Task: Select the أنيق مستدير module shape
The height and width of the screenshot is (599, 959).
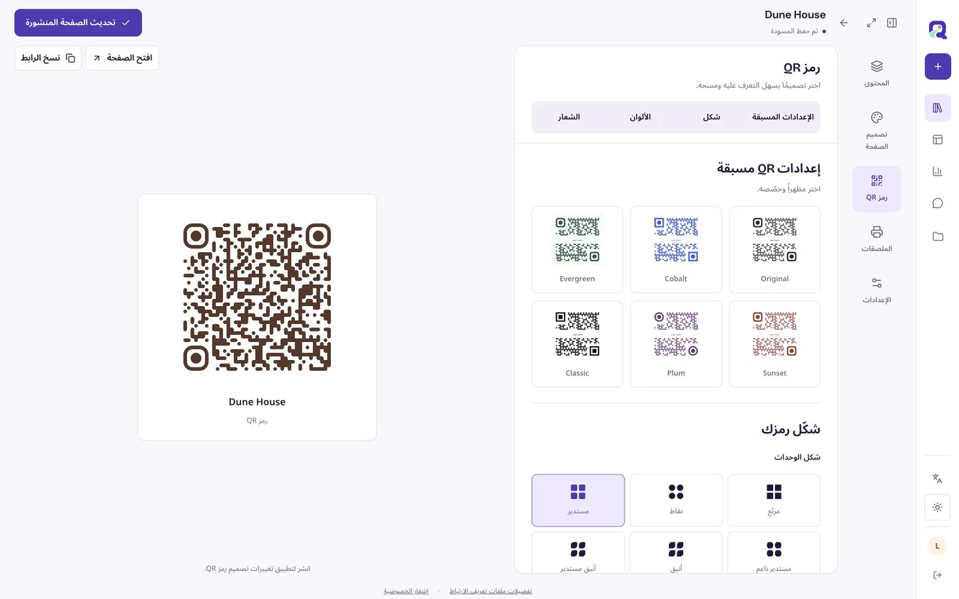Action: [578, 552]
